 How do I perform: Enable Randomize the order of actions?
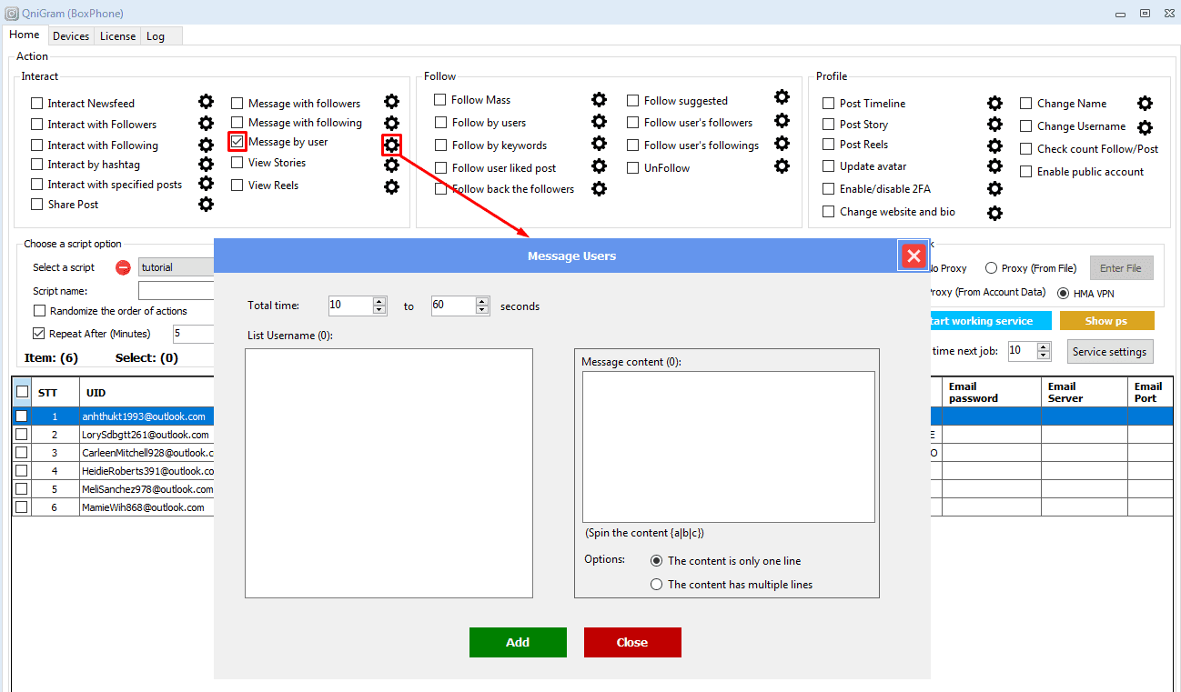pyautogui.click(x=39, y=311)
